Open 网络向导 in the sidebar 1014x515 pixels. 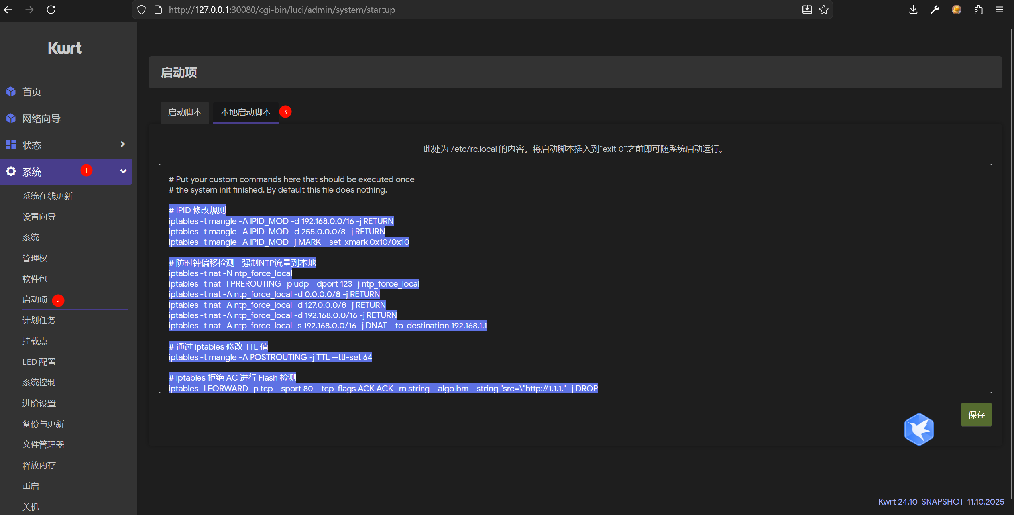click(x=41, y=118)
